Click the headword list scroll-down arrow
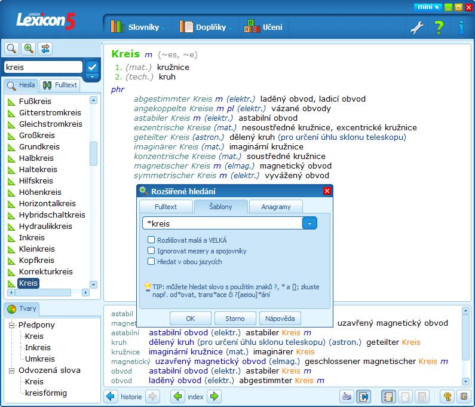 tap(94, 284)
